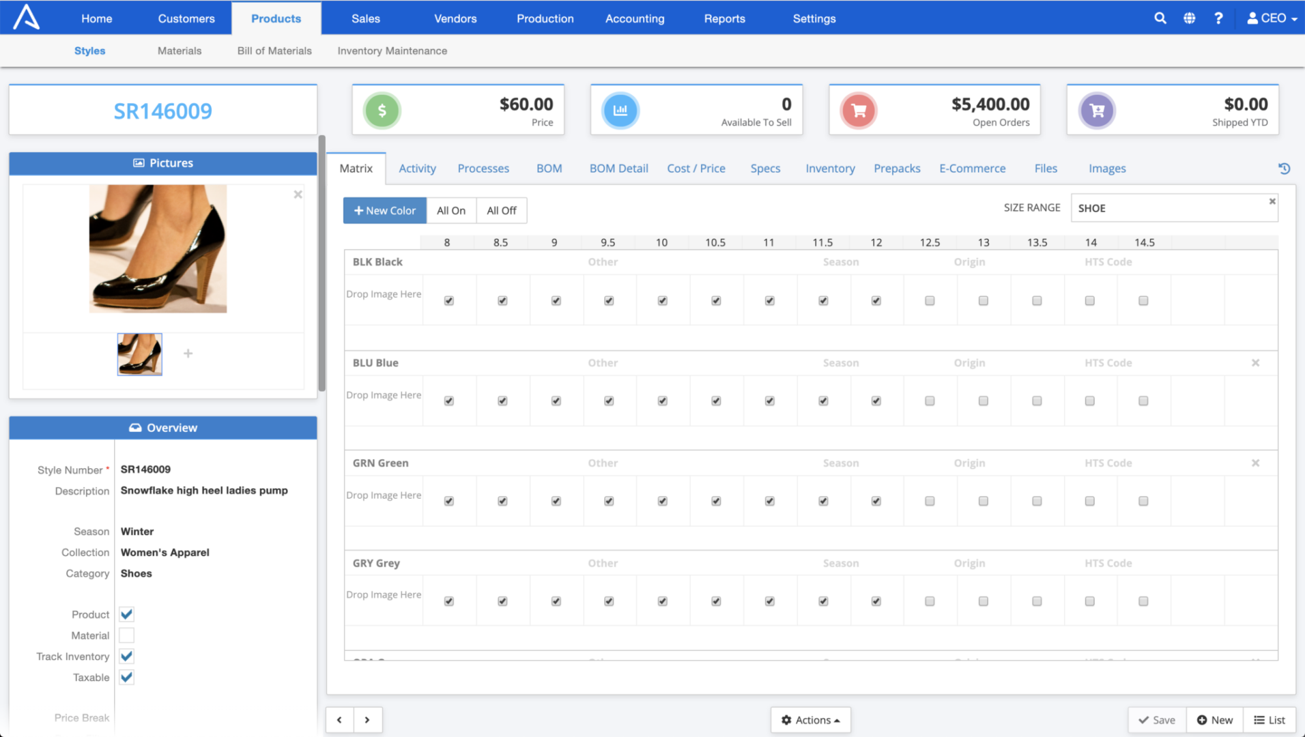The width and height of the screenshot is (1305, 737).
Task: Open revision history with the clock icon
Action: [1284, 168]
